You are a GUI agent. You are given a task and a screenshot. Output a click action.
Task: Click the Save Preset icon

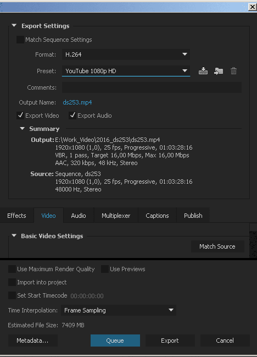[x=203, y=71]
